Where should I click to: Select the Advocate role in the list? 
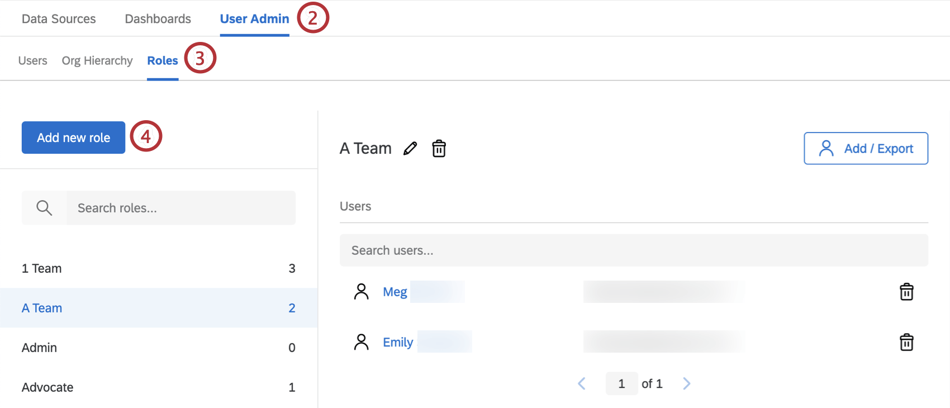[47, 387]
